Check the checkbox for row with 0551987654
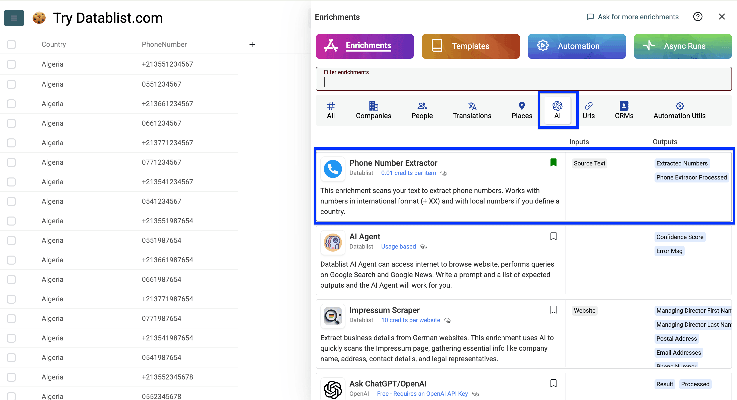Image resolution: width=737 pixels, height=400 pixels. pos(11,240)
